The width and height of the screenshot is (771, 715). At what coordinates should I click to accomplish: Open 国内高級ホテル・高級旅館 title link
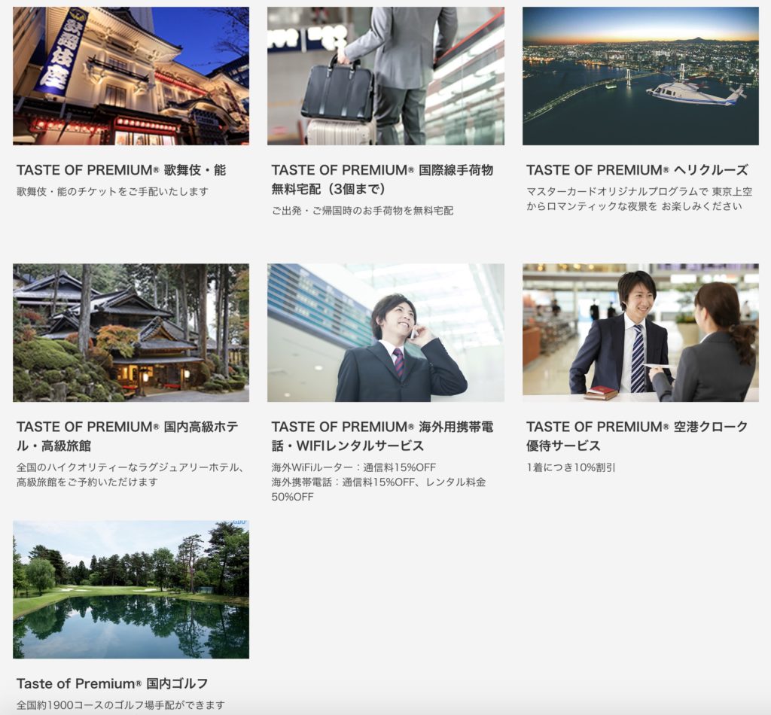[127, 436]
